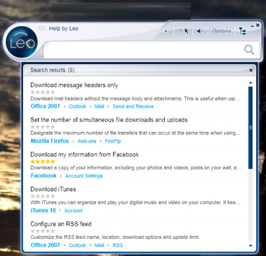Rate the simultaneous file downloads result stars
The width and height of the screenshot is (266, 256).
pyautogui.click(x=43, y=127)
